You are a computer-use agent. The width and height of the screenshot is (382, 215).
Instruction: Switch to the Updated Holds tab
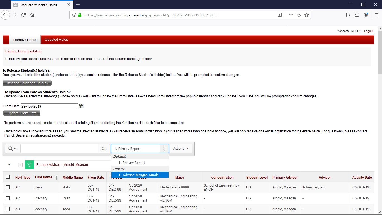click(56, 40)
